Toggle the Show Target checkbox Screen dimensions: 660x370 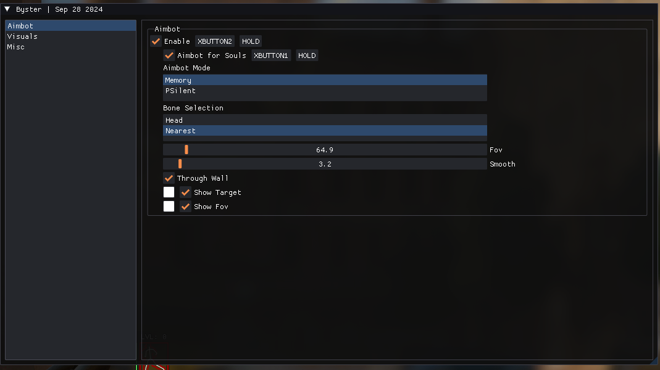tap(186, 192)
